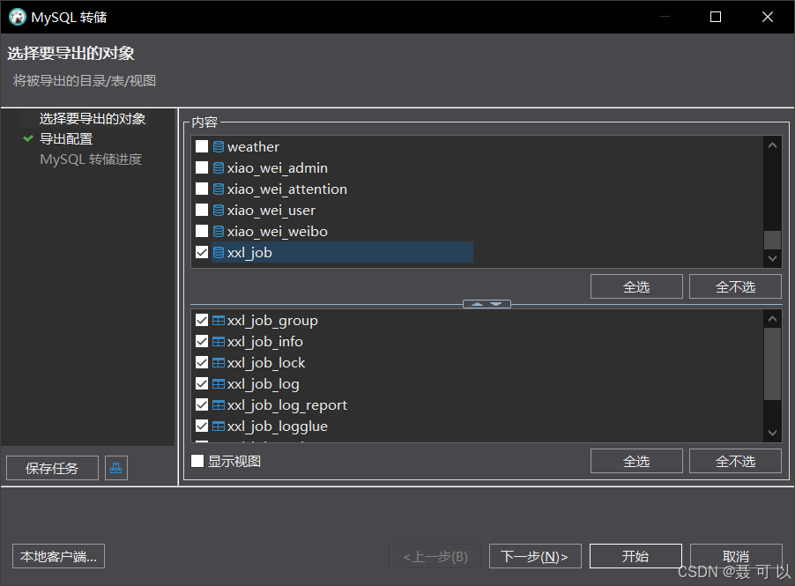Click the xxl_job_lock table icon
The image size is (795, 586).
point(219,362)
